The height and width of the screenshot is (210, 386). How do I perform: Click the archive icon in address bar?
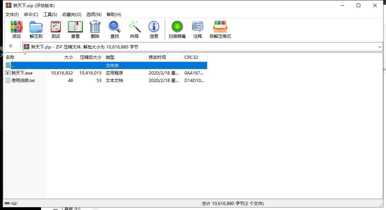pos(26,47)
